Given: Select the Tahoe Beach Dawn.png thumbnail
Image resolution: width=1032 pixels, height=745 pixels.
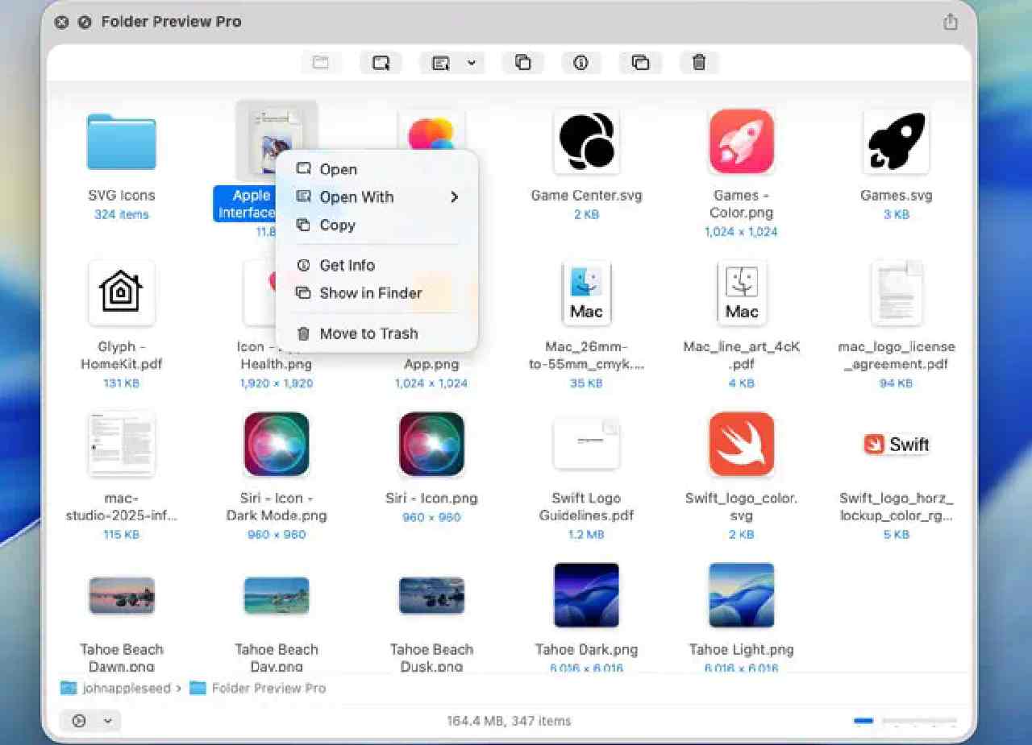Looking at the screenshot, I should (122, 595).
